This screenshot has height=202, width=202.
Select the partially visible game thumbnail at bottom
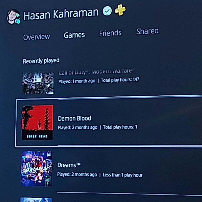point(36,200)
